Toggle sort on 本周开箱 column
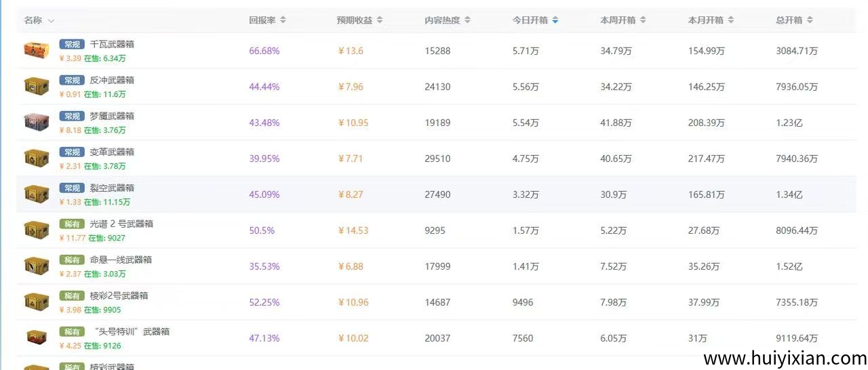Screen dimensions: 868x370 click(x=643, y=20)
